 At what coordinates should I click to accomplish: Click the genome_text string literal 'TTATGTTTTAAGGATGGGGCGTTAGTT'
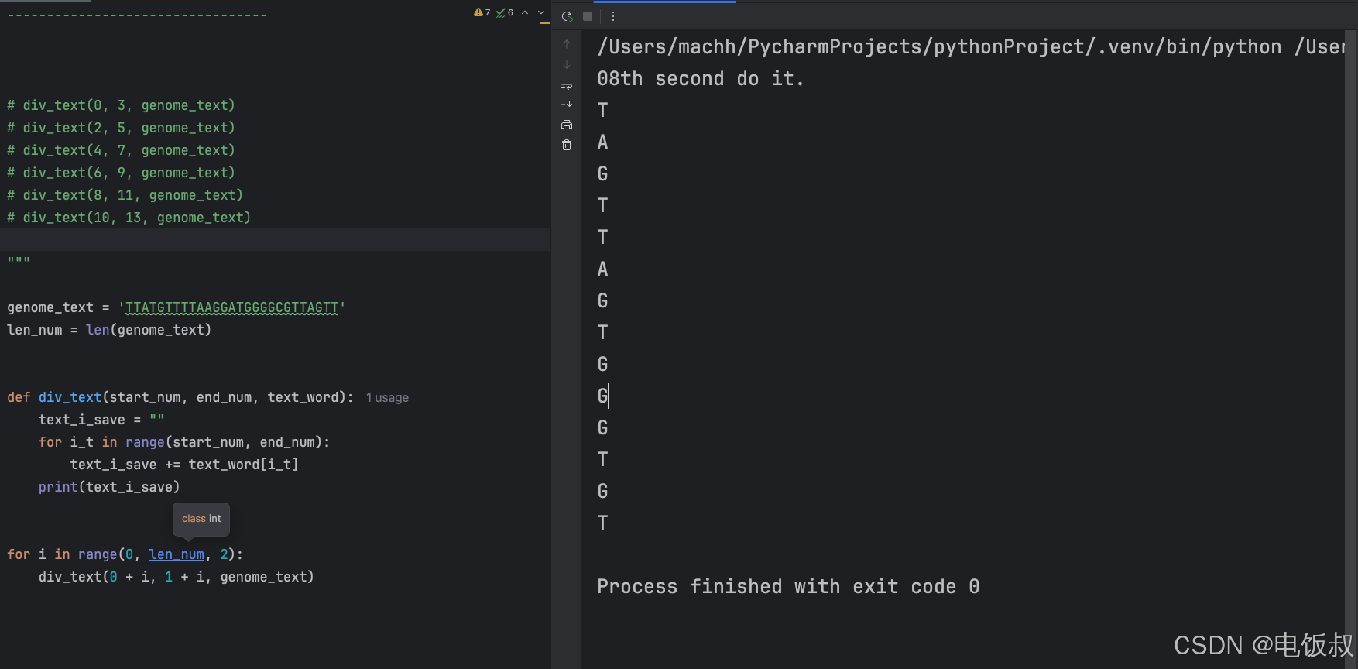(x=231, y=307)
